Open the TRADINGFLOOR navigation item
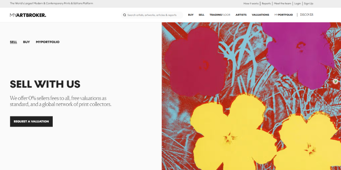Viewport: 341px width, 170px height. 220,15
